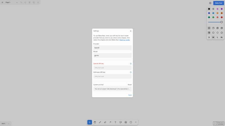Pick the dark green color swatch
Viewport: 225px width, 126px height.
(x=209, y=17)
